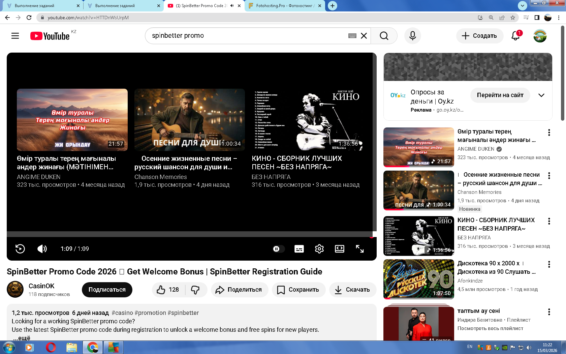The width and height of the screenshot is (566, 354).
Task: Clear the search query with the X
Action: pos(364,36)
